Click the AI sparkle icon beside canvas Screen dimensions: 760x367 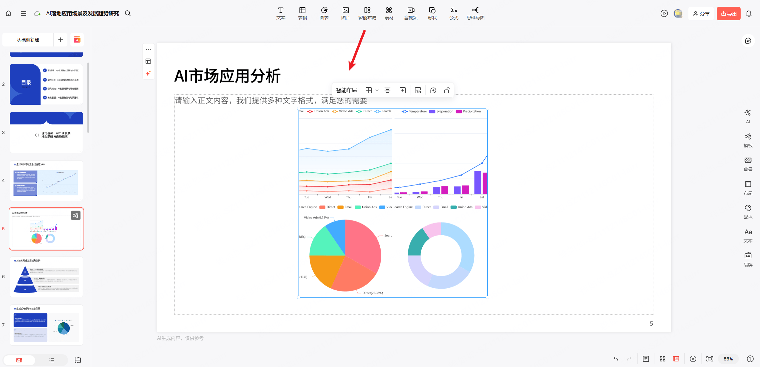point(148,73)
